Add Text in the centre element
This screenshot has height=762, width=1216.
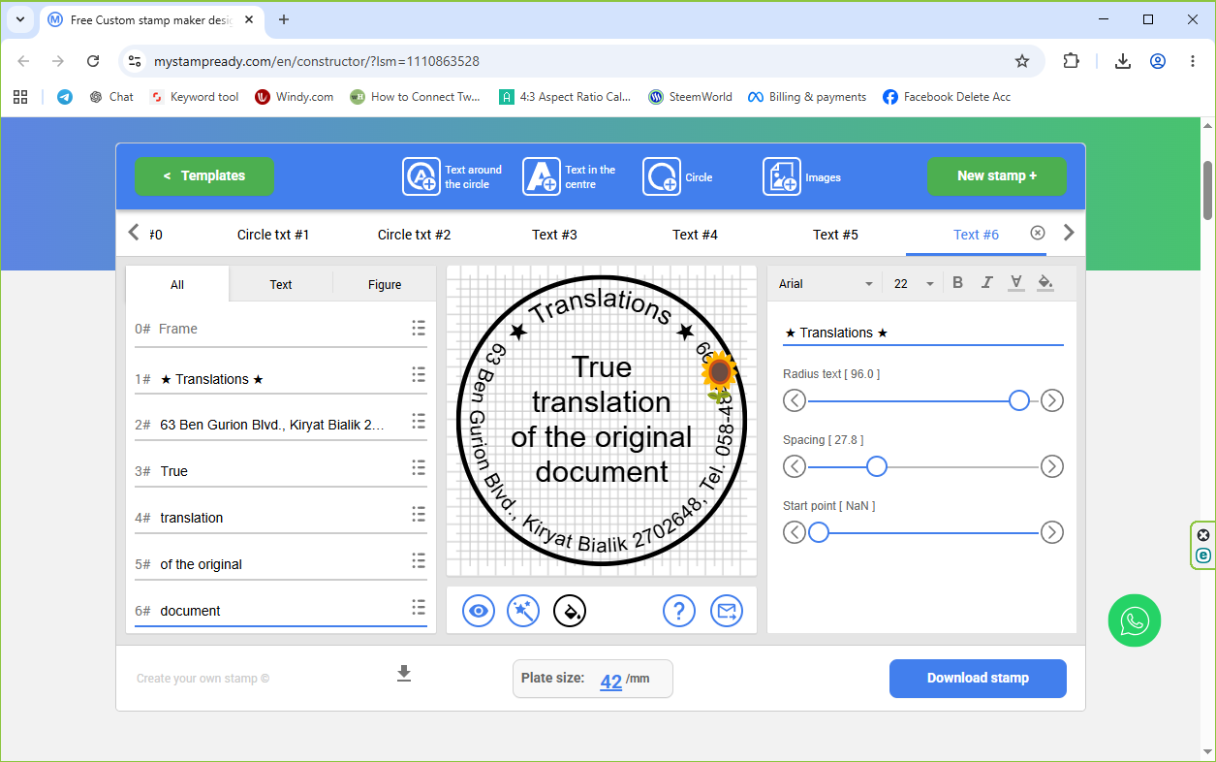(x=570, y=176)
